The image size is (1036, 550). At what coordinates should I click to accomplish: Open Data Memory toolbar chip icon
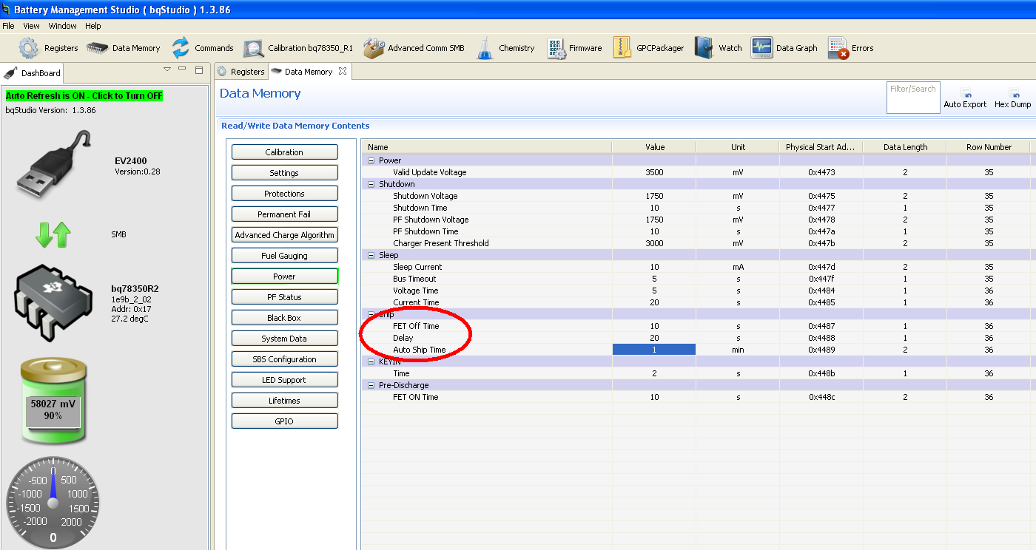click(x=97, y=48)
